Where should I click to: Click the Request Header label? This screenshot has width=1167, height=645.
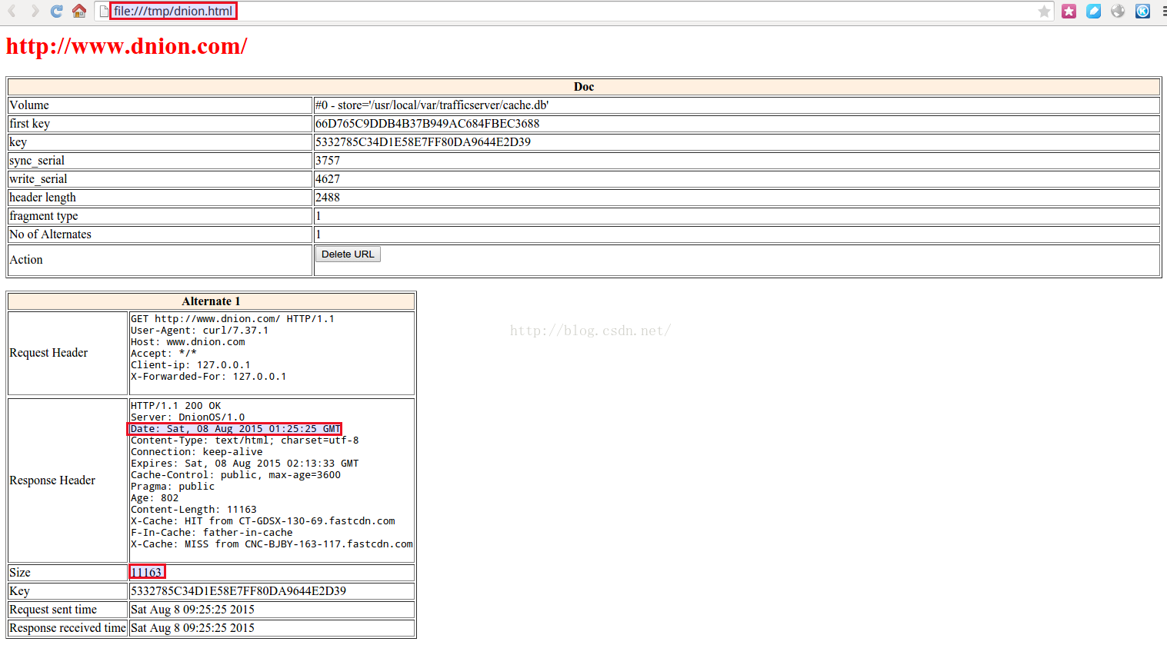(x=48, y=353)
